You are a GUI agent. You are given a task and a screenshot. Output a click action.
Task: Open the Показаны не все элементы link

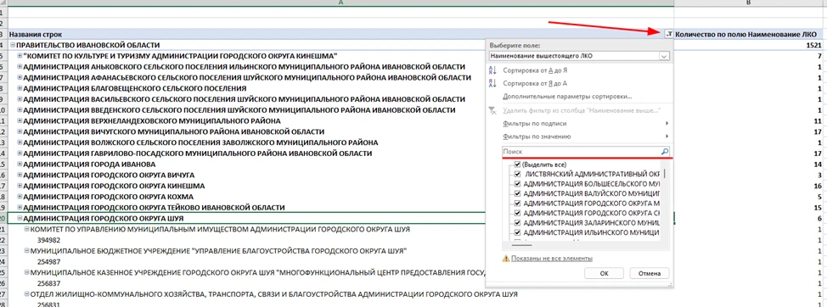(552, 259)
